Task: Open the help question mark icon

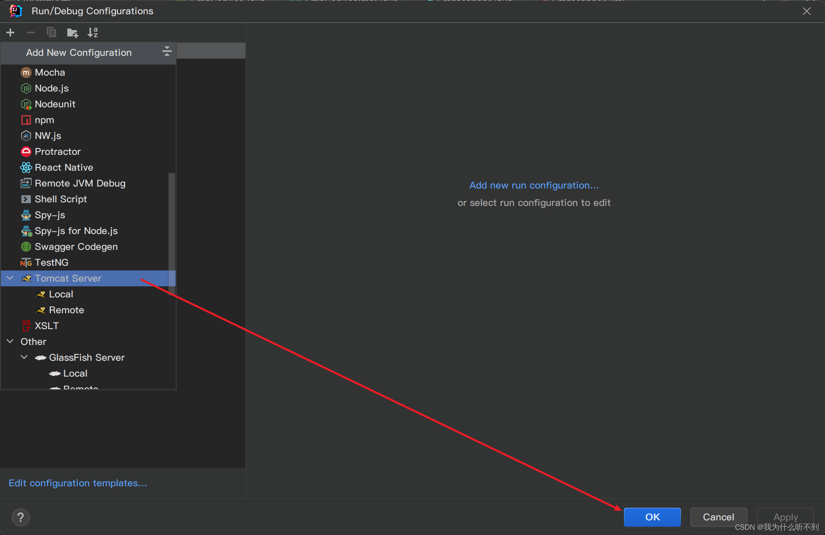Action: tap(21, 517)
